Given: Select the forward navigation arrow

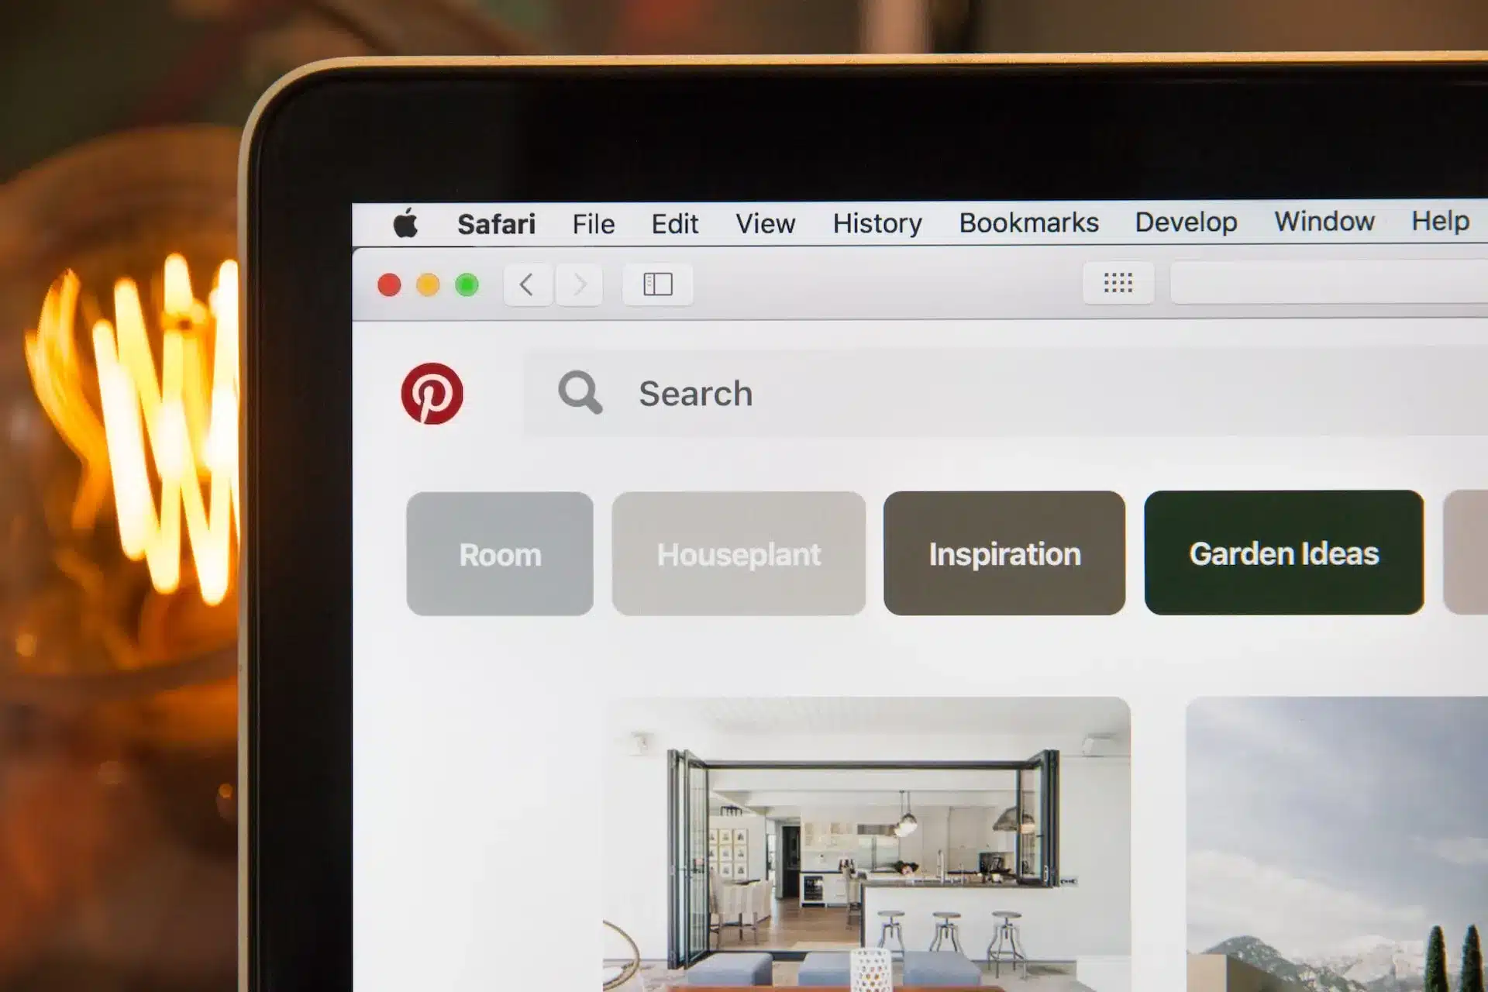Looking at the screenshot, I should point(577,286).
